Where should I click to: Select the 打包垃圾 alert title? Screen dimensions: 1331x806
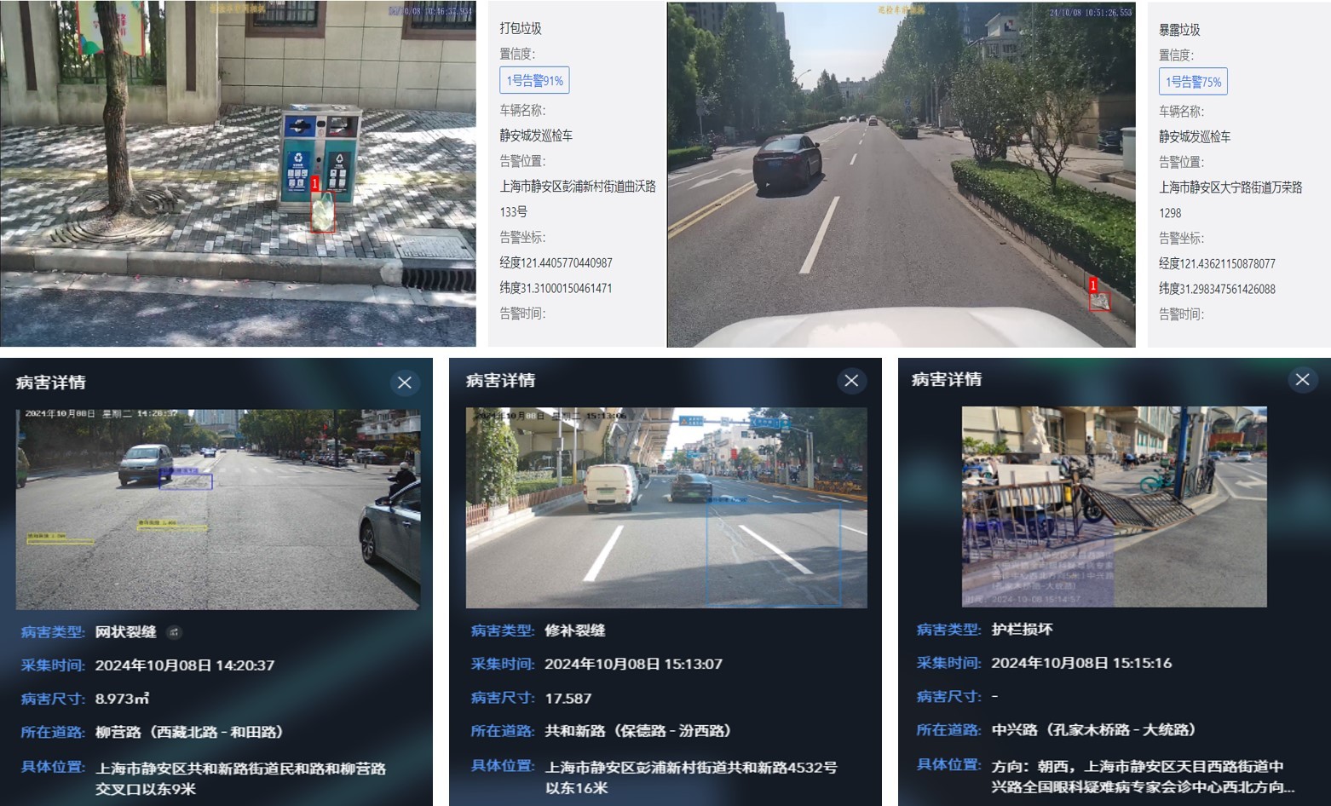pyautogui.click(x=521, y=28)
